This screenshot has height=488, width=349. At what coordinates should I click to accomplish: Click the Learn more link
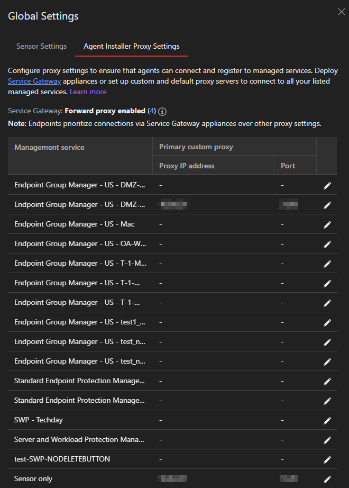(88, 92)
